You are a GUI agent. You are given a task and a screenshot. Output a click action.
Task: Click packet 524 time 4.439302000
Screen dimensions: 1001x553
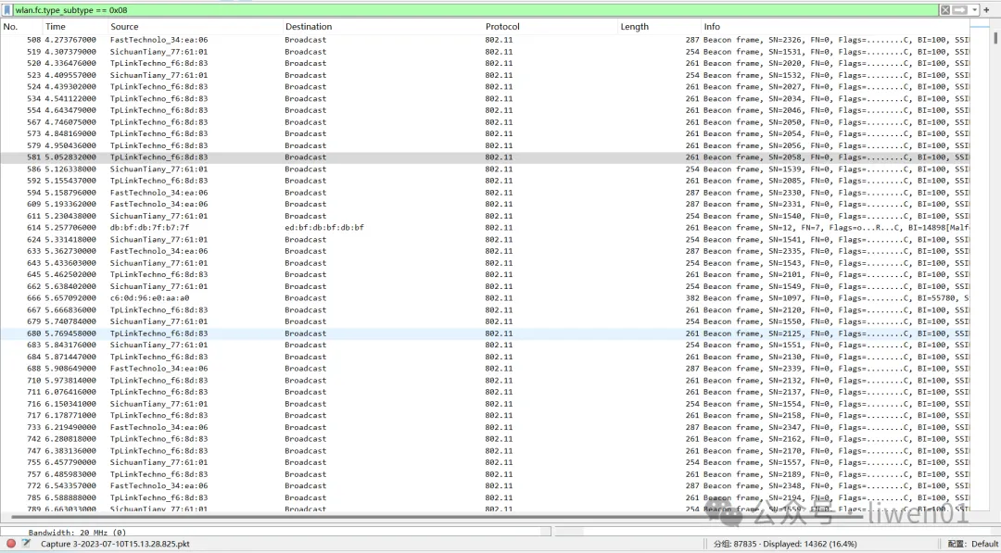tap(70, 87)
